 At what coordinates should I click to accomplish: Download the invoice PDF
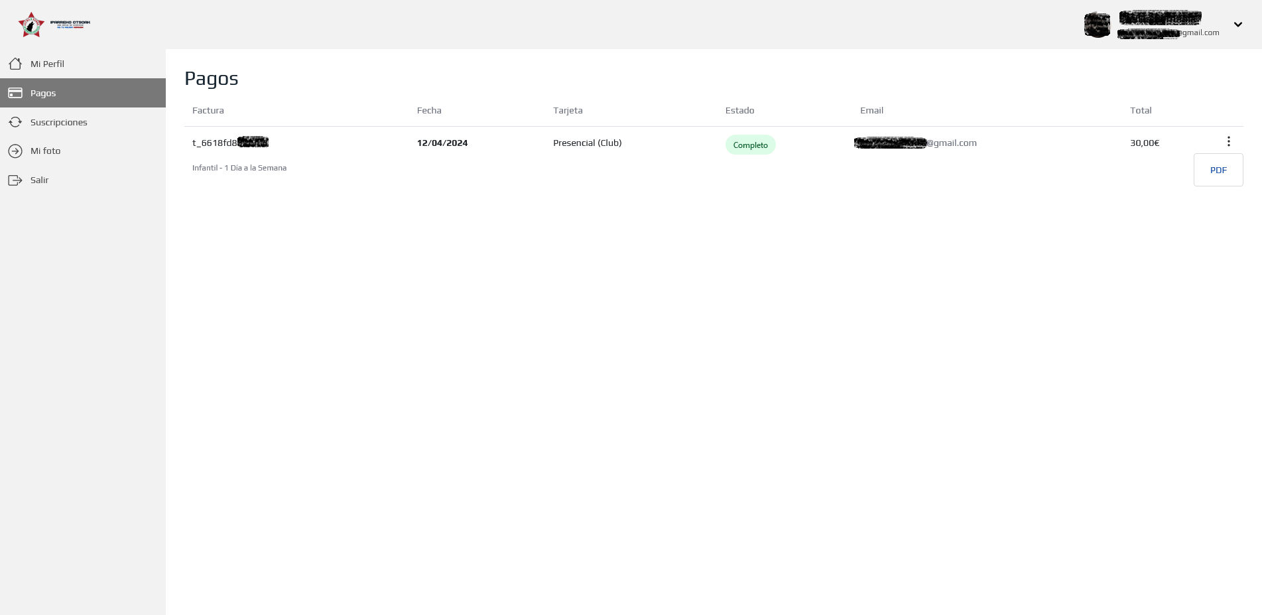pyautogui.click(x=1218, y=170)
